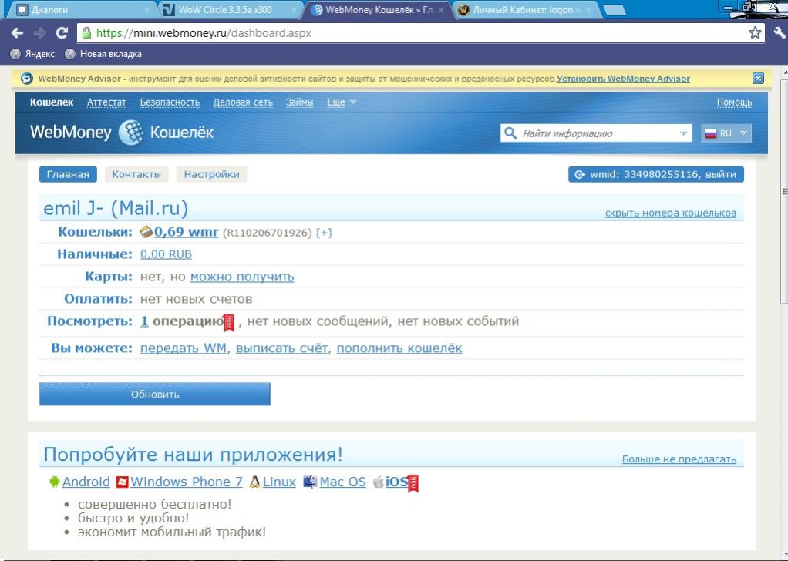This screenshot has width=788, height=561.
Task: Click the Android app icon
Action: pyautogui.click(x=54, y=482)
